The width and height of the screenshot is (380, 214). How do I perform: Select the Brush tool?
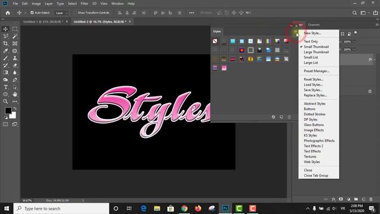pyautogui.click(x=5, y=58)
